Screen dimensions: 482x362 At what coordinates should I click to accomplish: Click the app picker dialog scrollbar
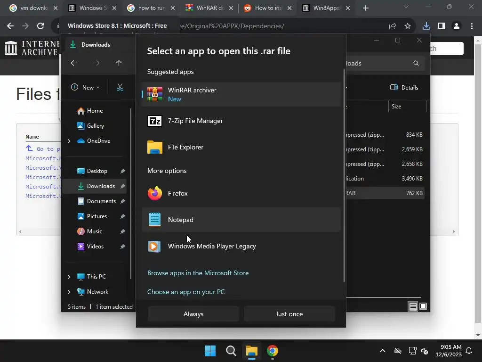pos(344,175)
